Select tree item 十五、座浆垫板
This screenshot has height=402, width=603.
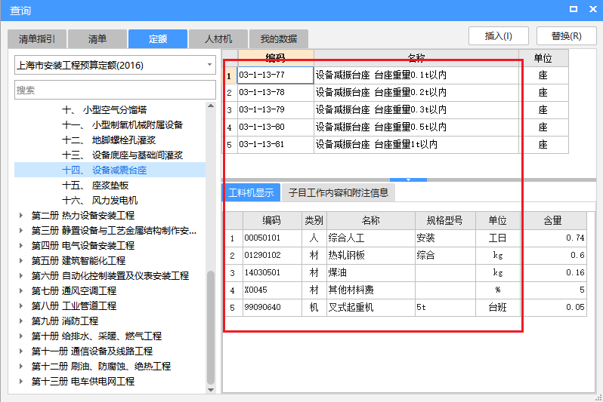(95, 186)
